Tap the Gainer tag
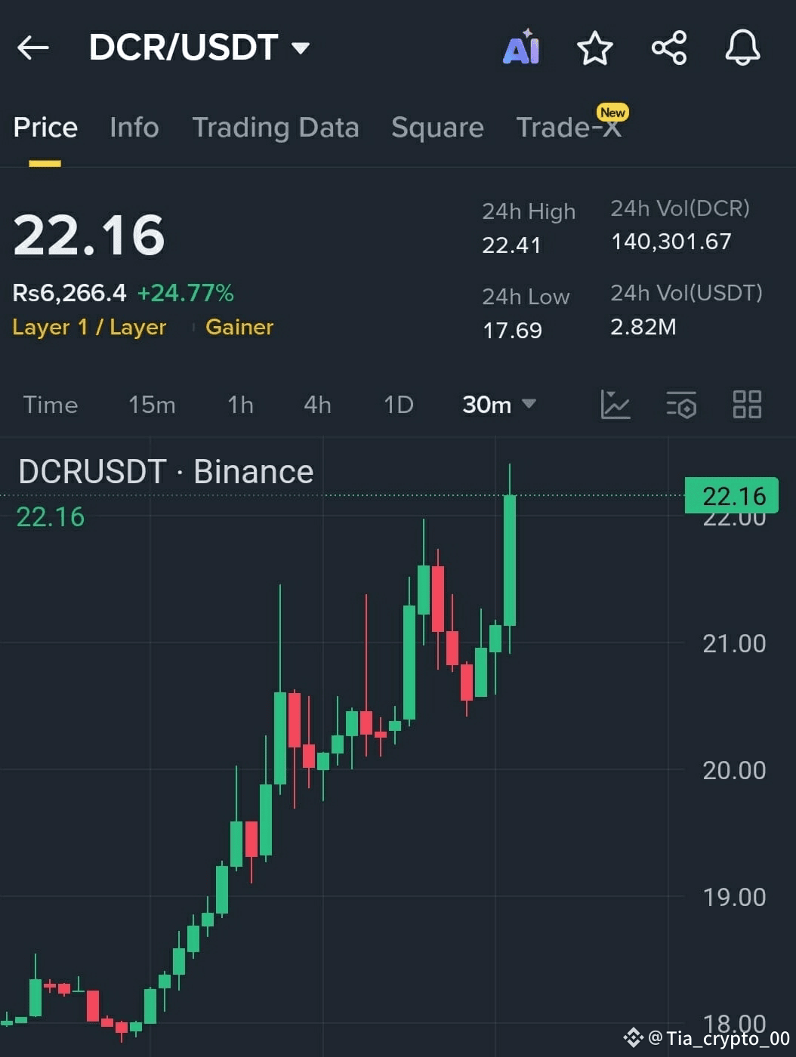The image size is (796, 1057). pyautogui.click(x=239, y=327)
